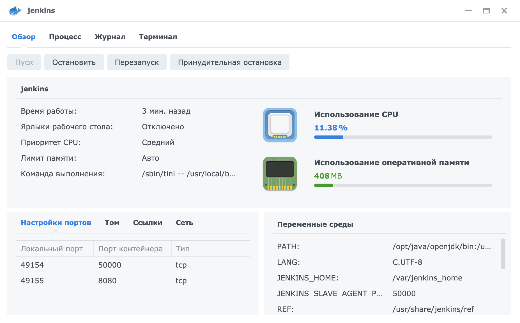The width and height of the screenshot is (520, 323).
Task: Open the Журнал tab
Action: [110, 37]
